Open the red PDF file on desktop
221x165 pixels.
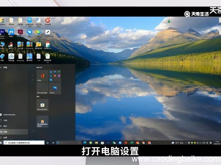coord(47,45)
